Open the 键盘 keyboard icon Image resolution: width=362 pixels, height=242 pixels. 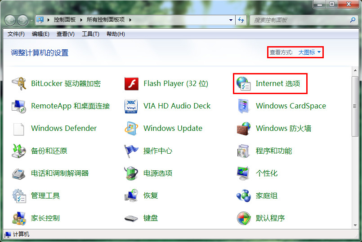[131, 218]
